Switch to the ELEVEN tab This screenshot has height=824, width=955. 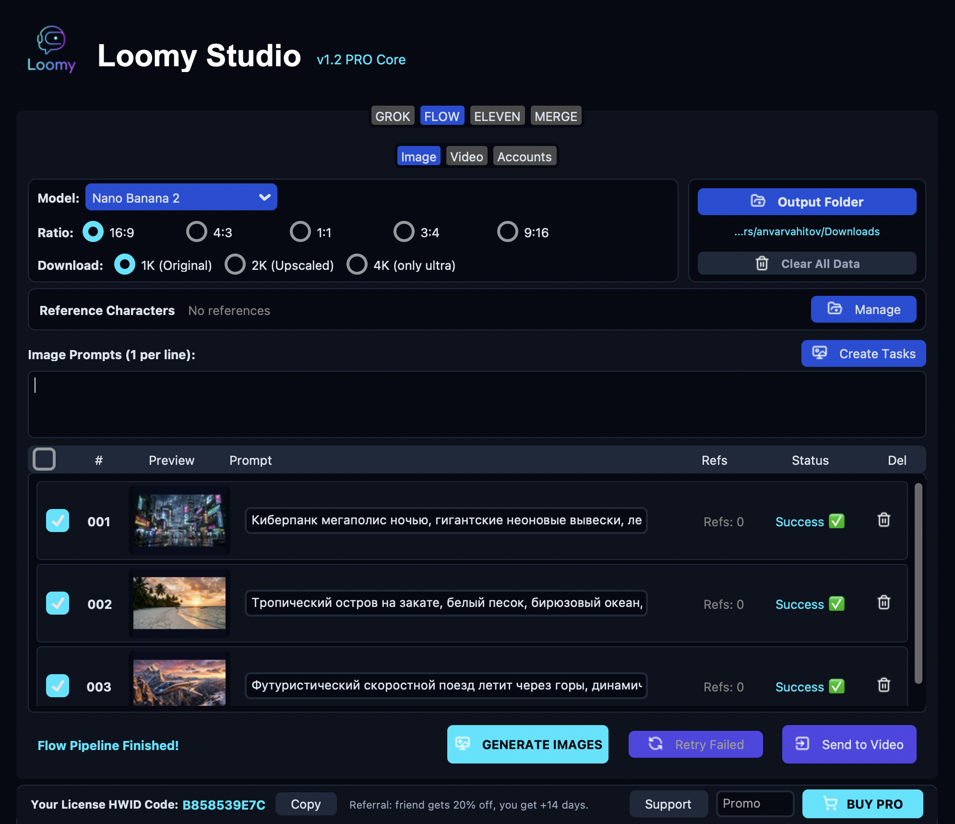(x=497, y=116)
